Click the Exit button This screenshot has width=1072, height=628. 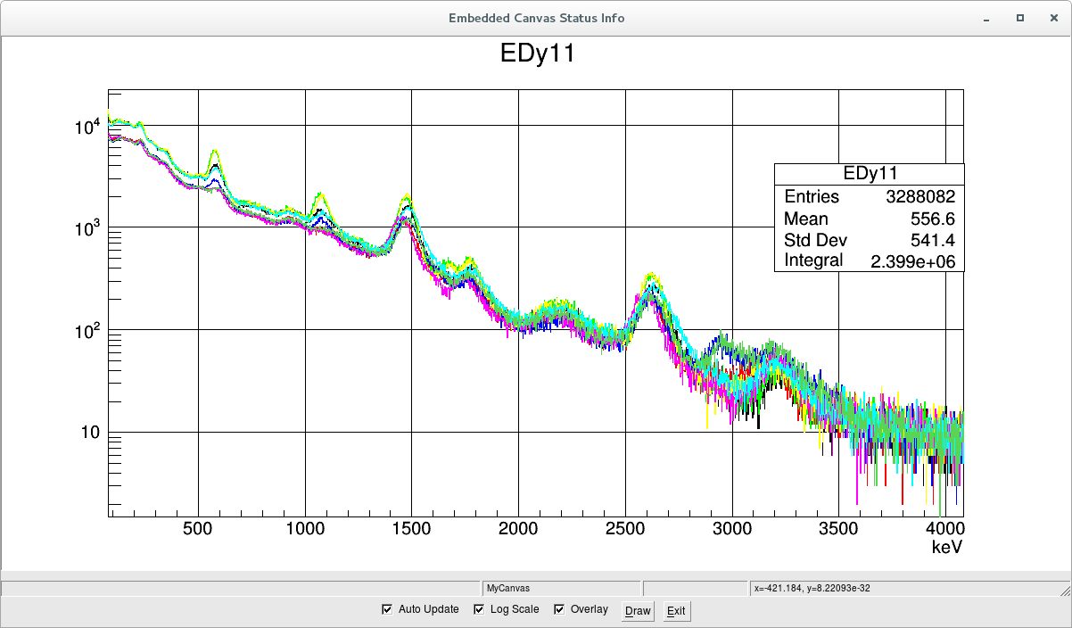coord(676,611)
